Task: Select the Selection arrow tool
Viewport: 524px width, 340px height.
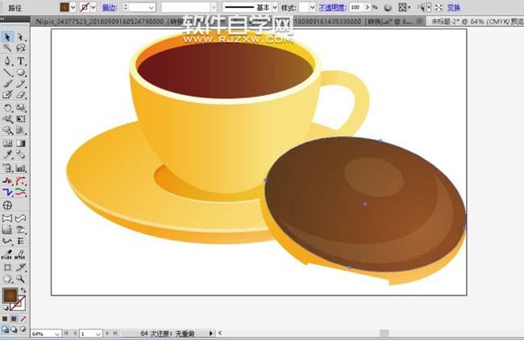Action: pos(7,37)
